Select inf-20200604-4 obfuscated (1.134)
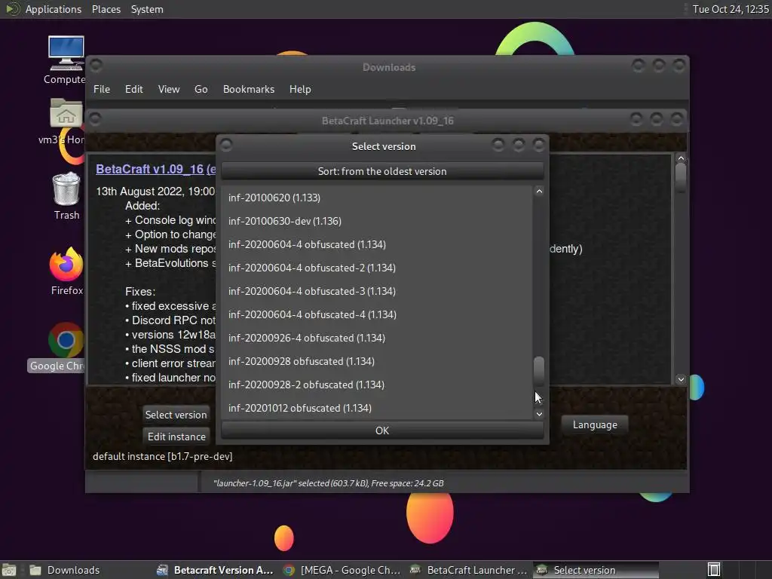 click(x=377, y=244)
